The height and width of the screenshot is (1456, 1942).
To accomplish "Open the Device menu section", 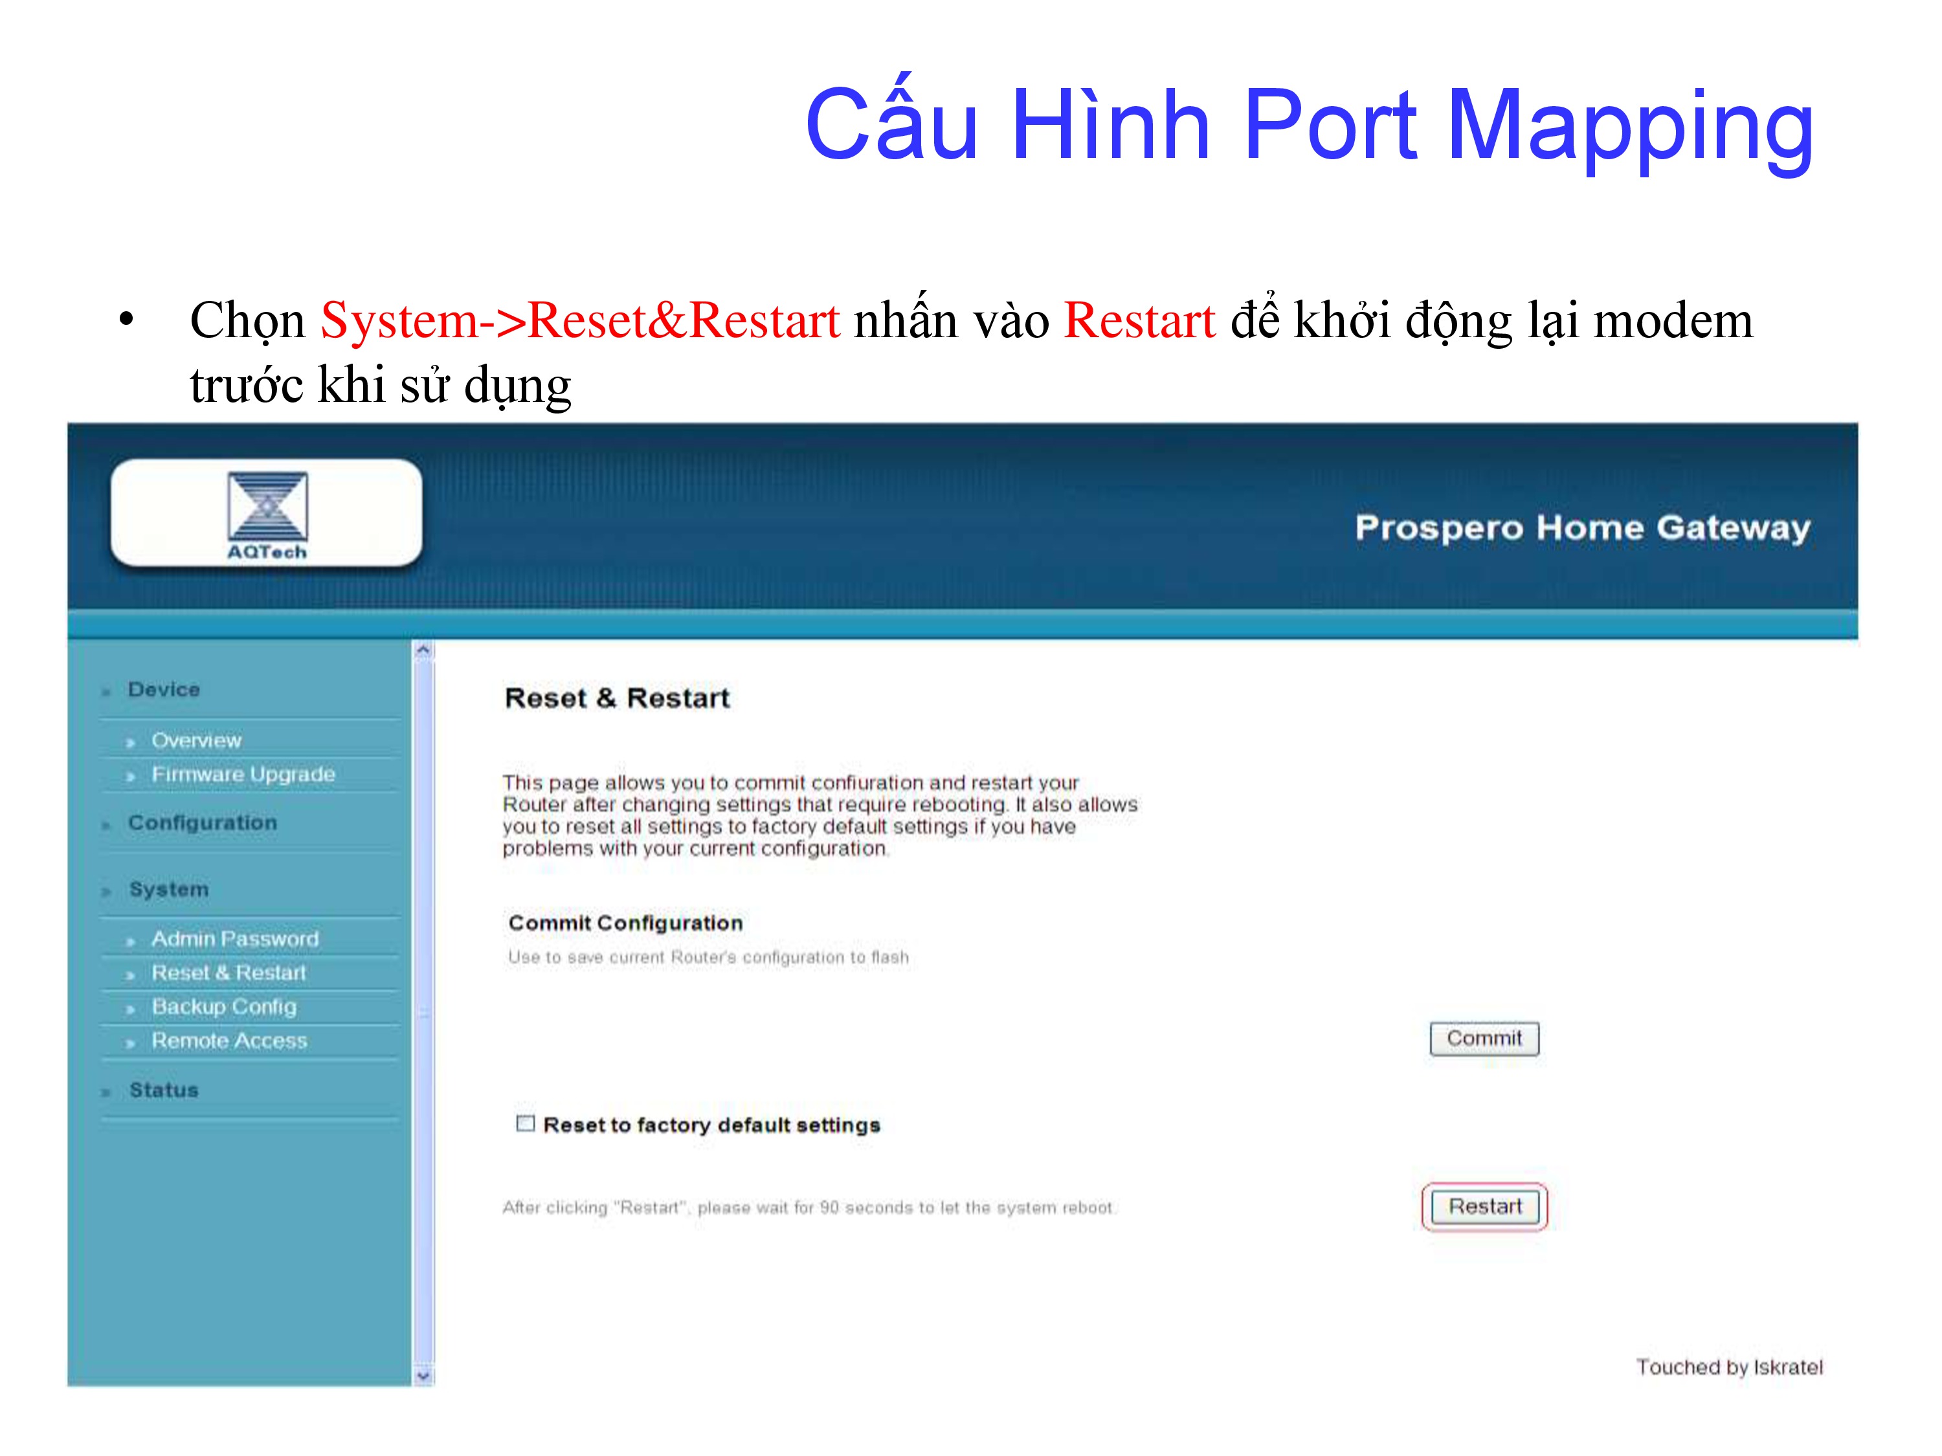I will pos(164,689).
